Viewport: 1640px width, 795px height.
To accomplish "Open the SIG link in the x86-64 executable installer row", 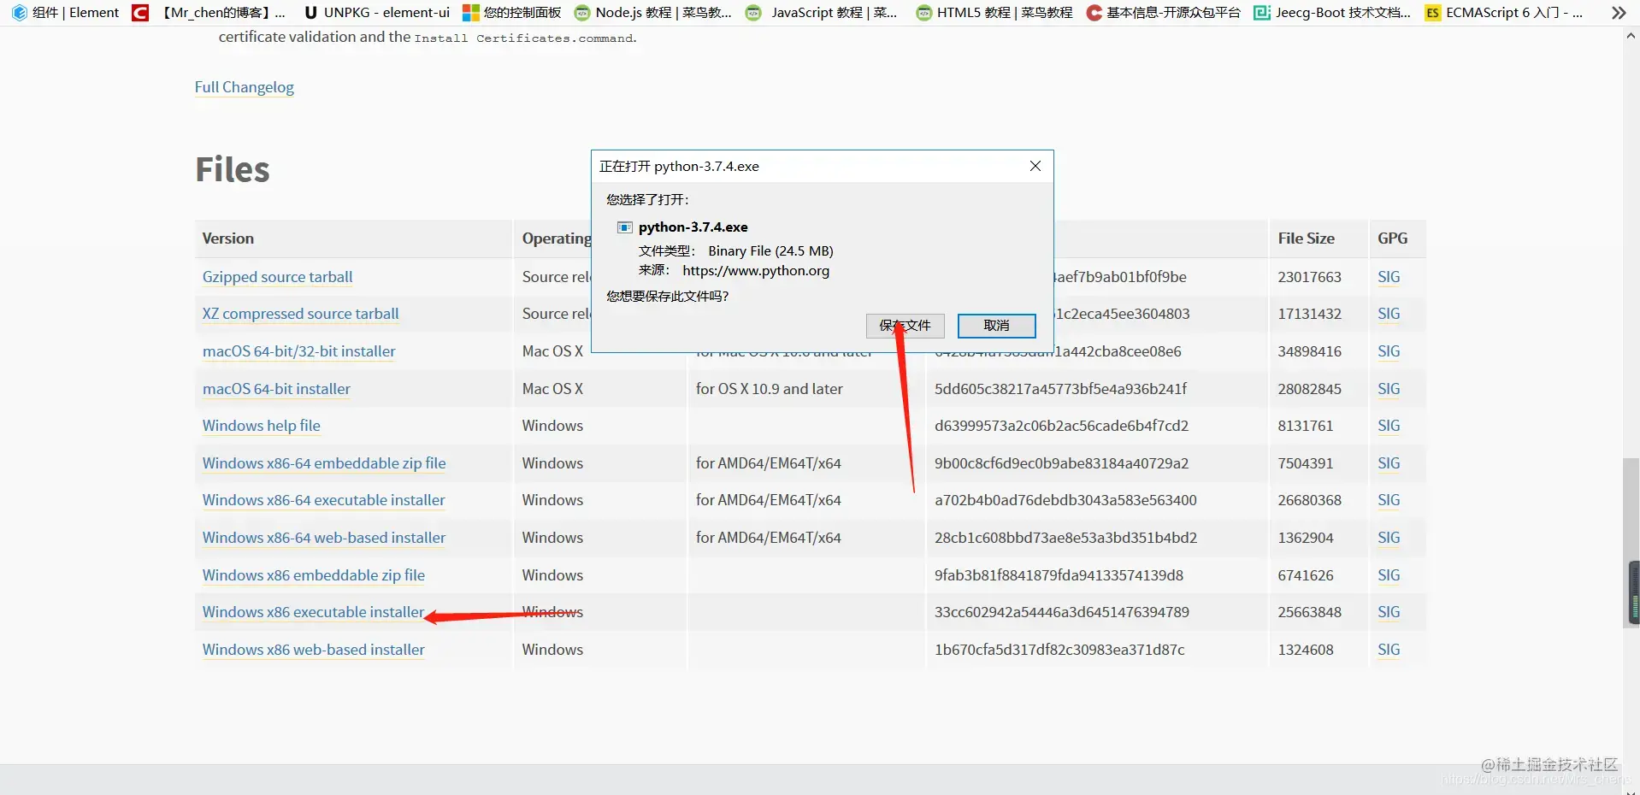I will [1389, 500].
